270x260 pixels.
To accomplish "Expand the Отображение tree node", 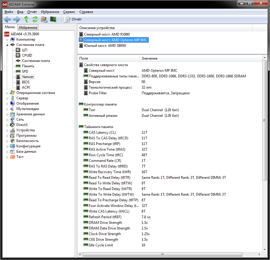I will pyautogui.click(x=7, y=104).
